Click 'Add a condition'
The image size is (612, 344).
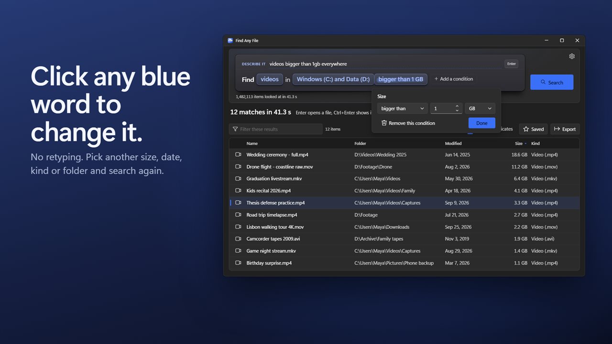[453, 79]
